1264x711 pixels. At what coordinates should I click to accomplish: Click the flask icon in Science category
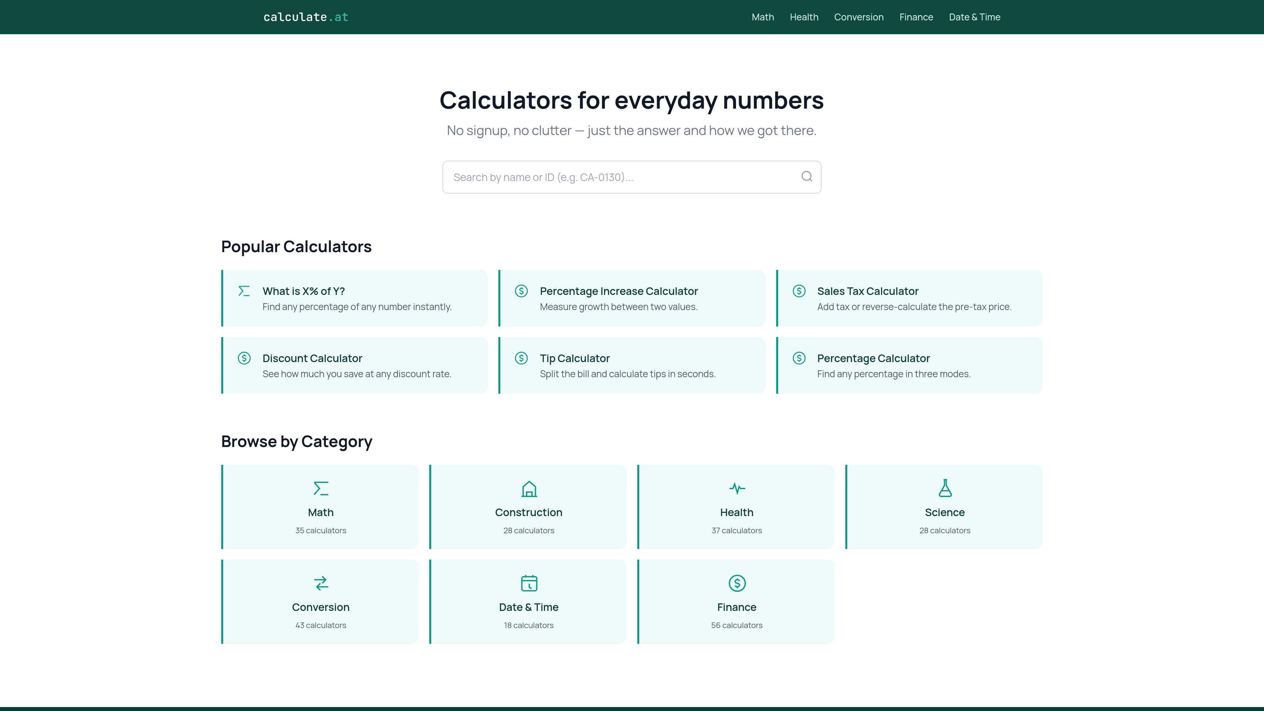point(945,488)
